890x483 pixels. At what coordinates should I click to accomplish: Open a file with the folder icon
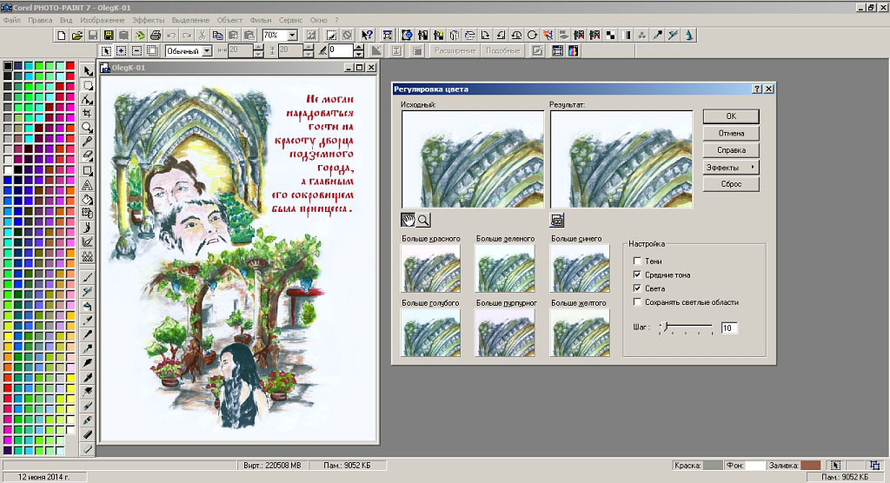coord(76,36)
